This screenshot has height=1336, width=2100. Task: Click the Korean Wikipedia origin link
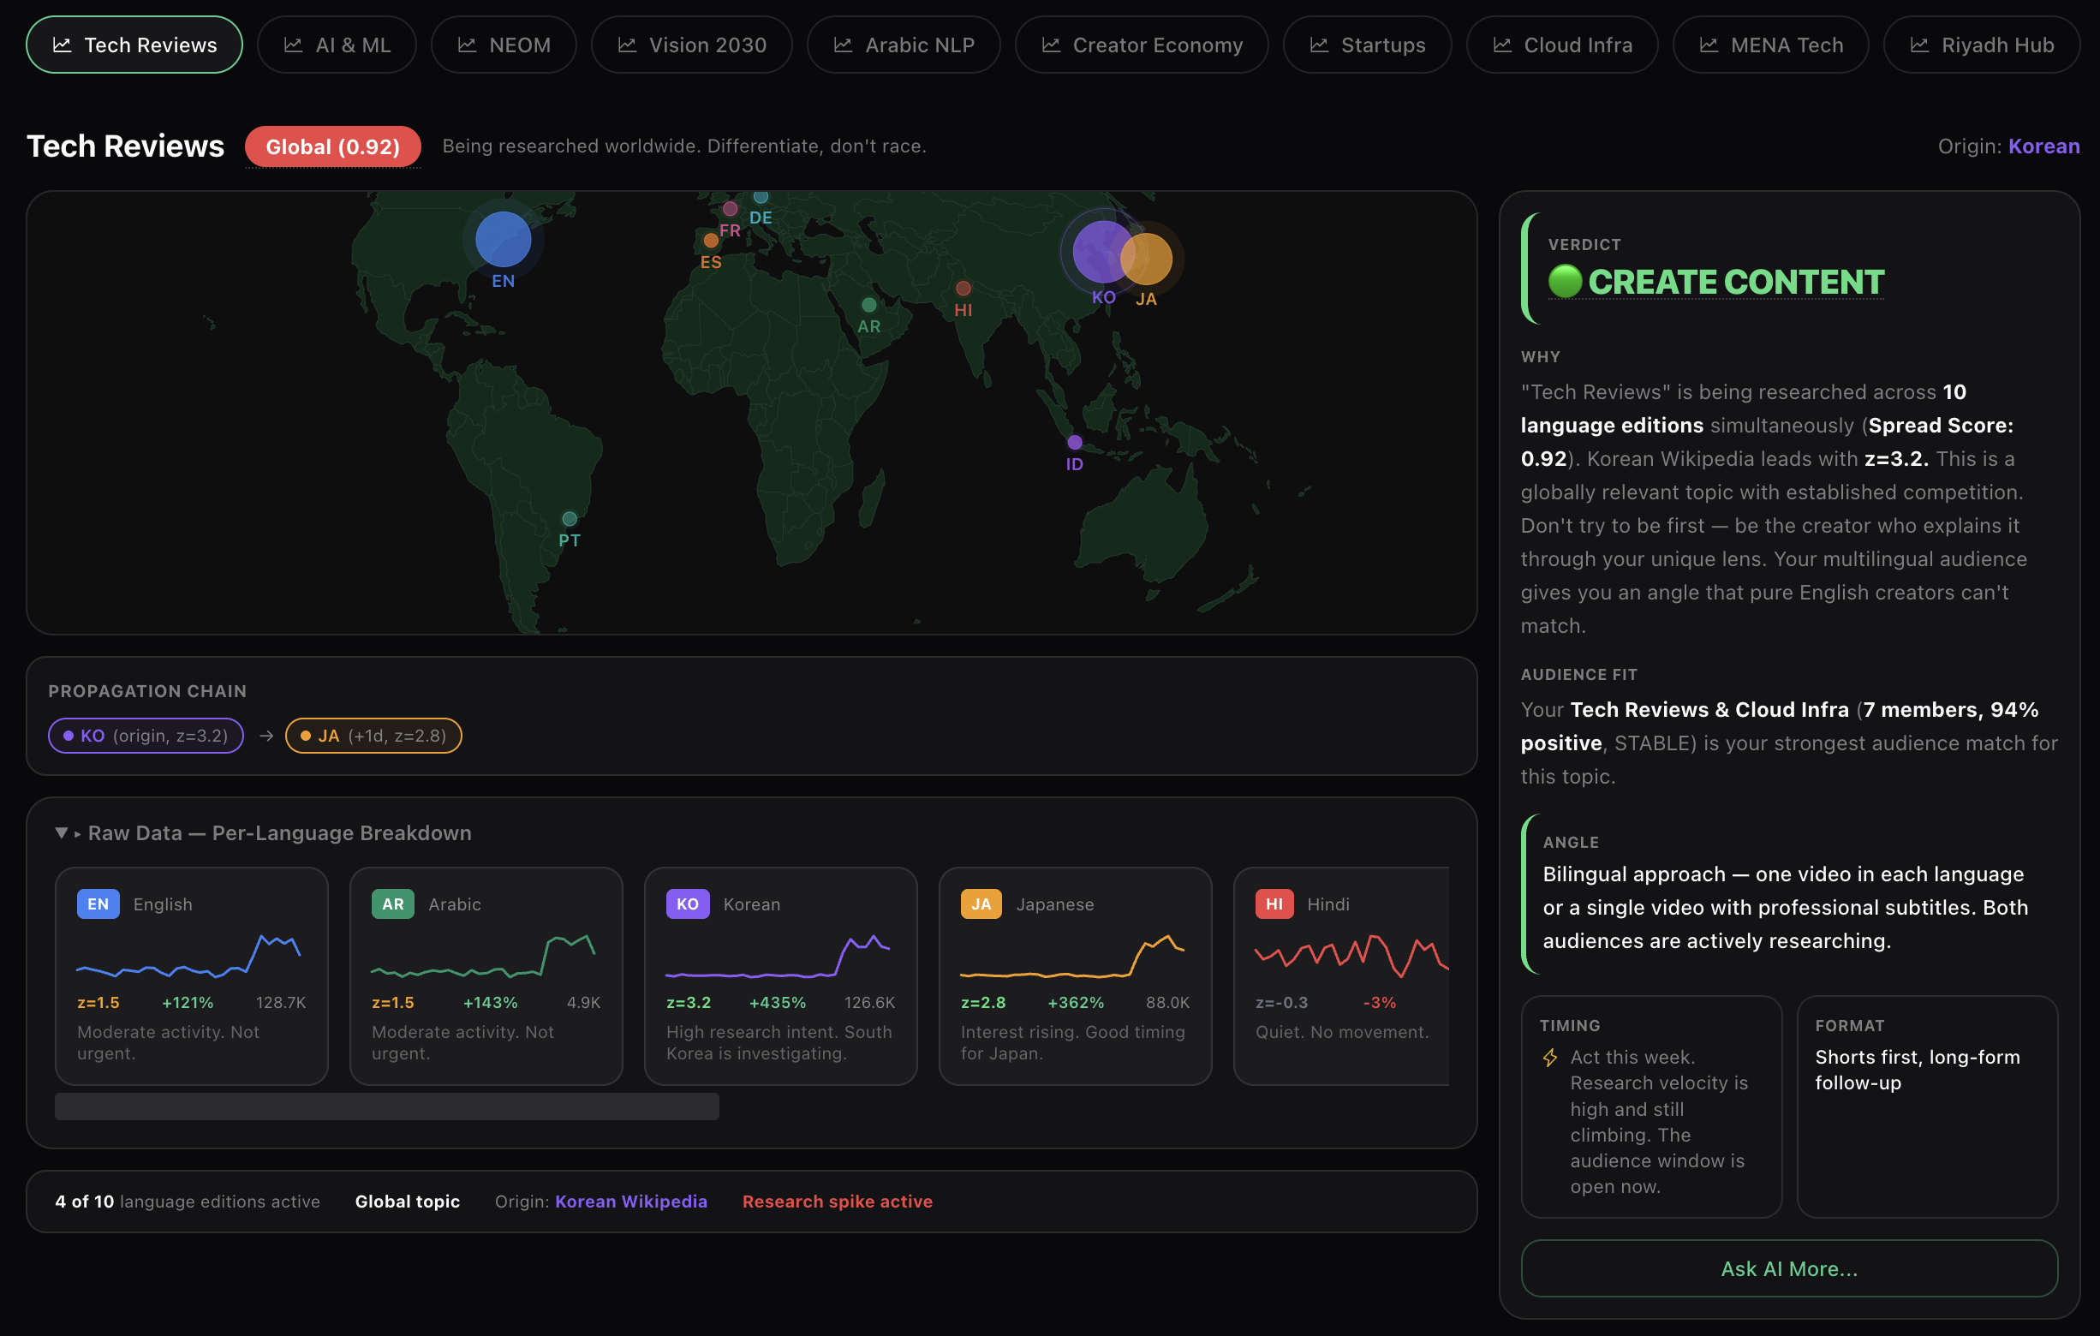click(x=631, y=1201)
